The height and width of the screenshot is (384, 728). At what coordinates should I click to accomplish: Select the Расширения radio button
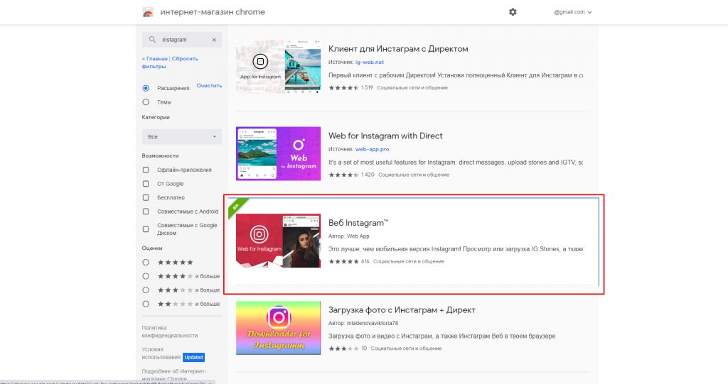[x=146, y=88]
